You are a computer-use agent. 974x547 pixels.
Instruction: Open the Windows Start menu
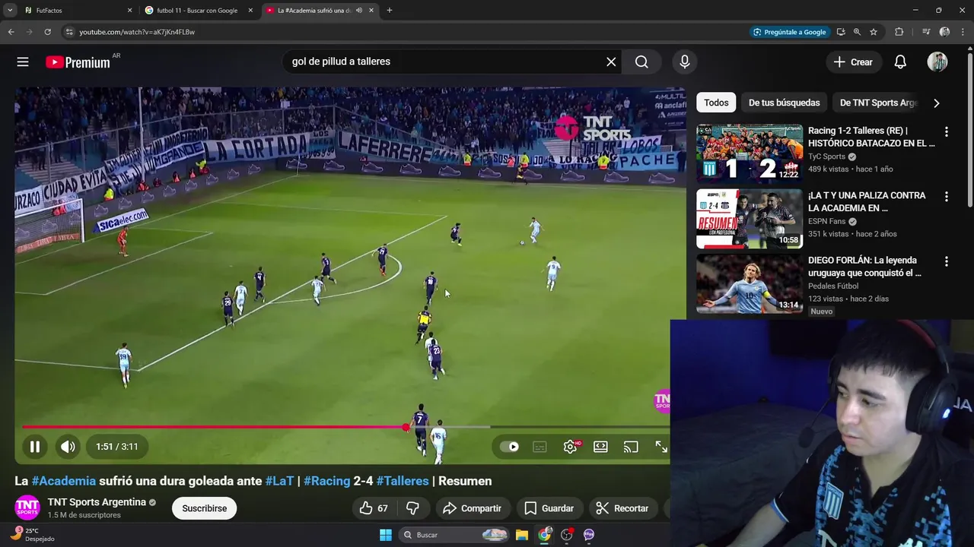click(x=386, y=535)
